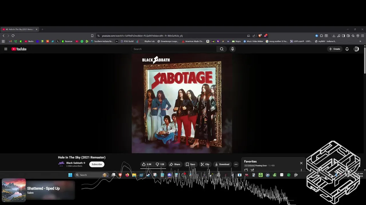Dislike the video with thumbs down
The height and width of the screenshot is (205, 366).
[160, 164]
